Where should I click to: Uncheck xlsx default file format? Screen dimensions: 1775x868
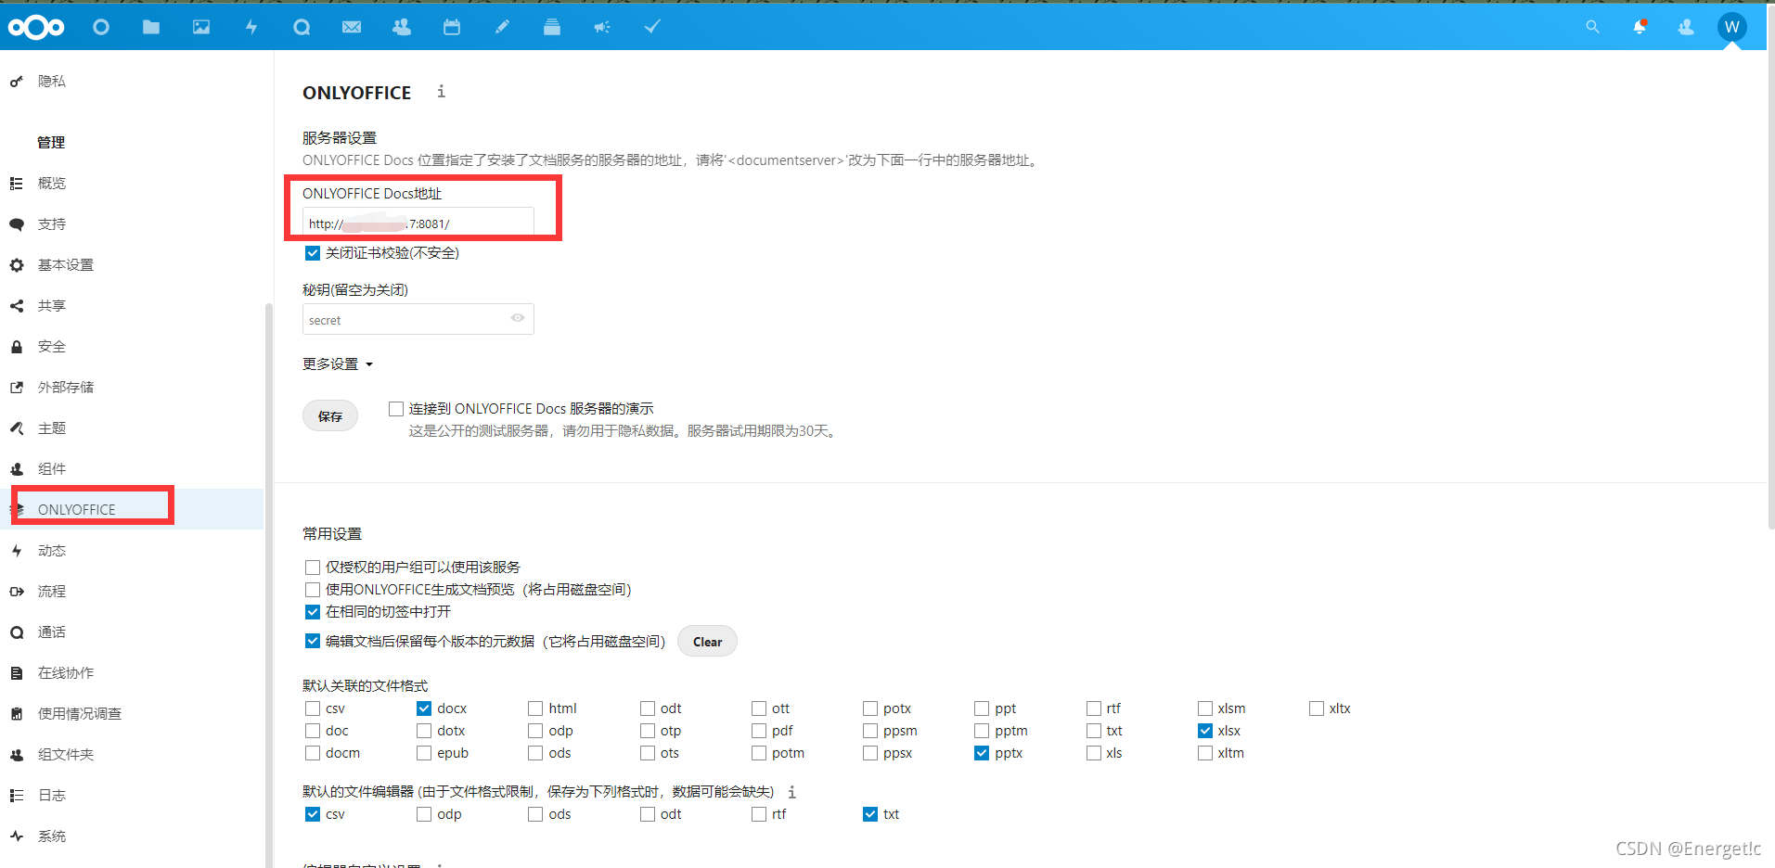[1205, 731]
